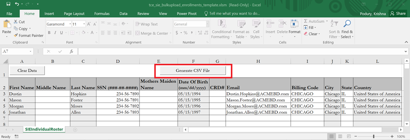This screenshot has height=140, width=410.
Task: Apply Percent Style format
Action: click(185, 33)
